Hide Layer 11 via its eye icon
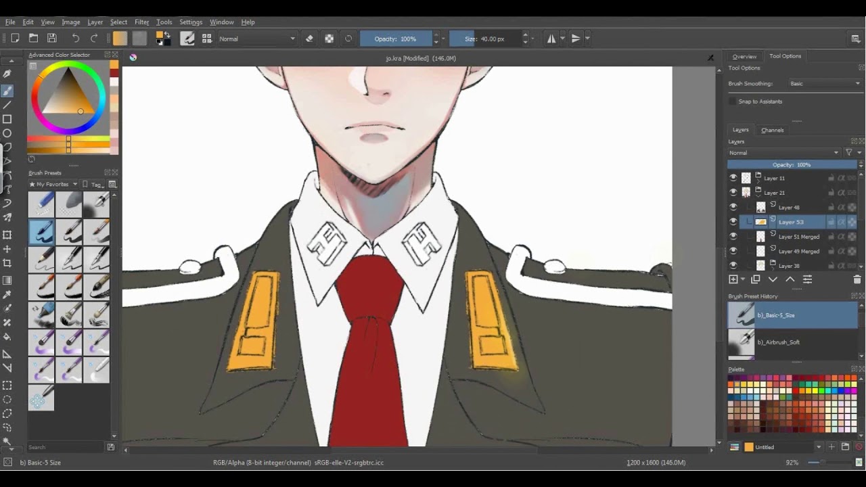Viewport: 866px width, 487px height. point(733,178)
